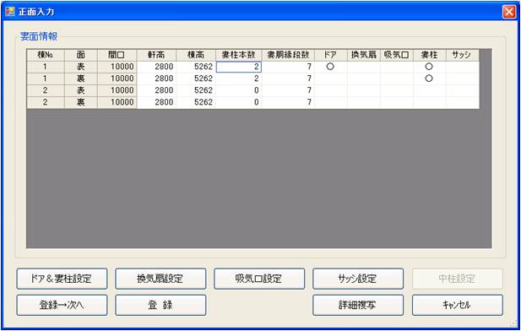The image size is (521, 331).
Task: Click 妻柱本数 value 2 in row 1 裏
Action: pos(239,79)
